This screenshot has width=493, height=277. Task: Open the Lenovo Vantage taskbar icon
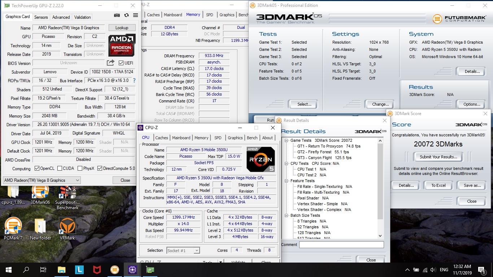pyautogui.click(x=79, y=269)
